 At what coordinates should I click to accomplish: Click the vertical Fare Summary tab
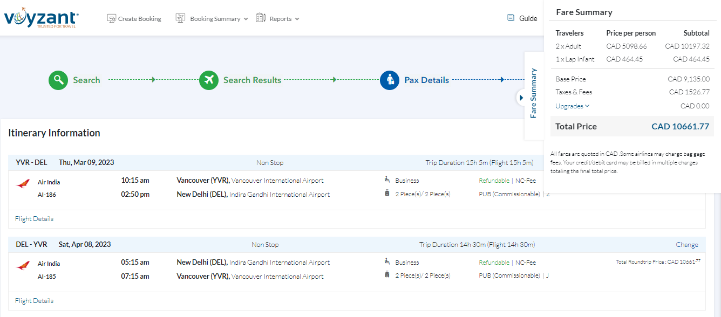533,93
